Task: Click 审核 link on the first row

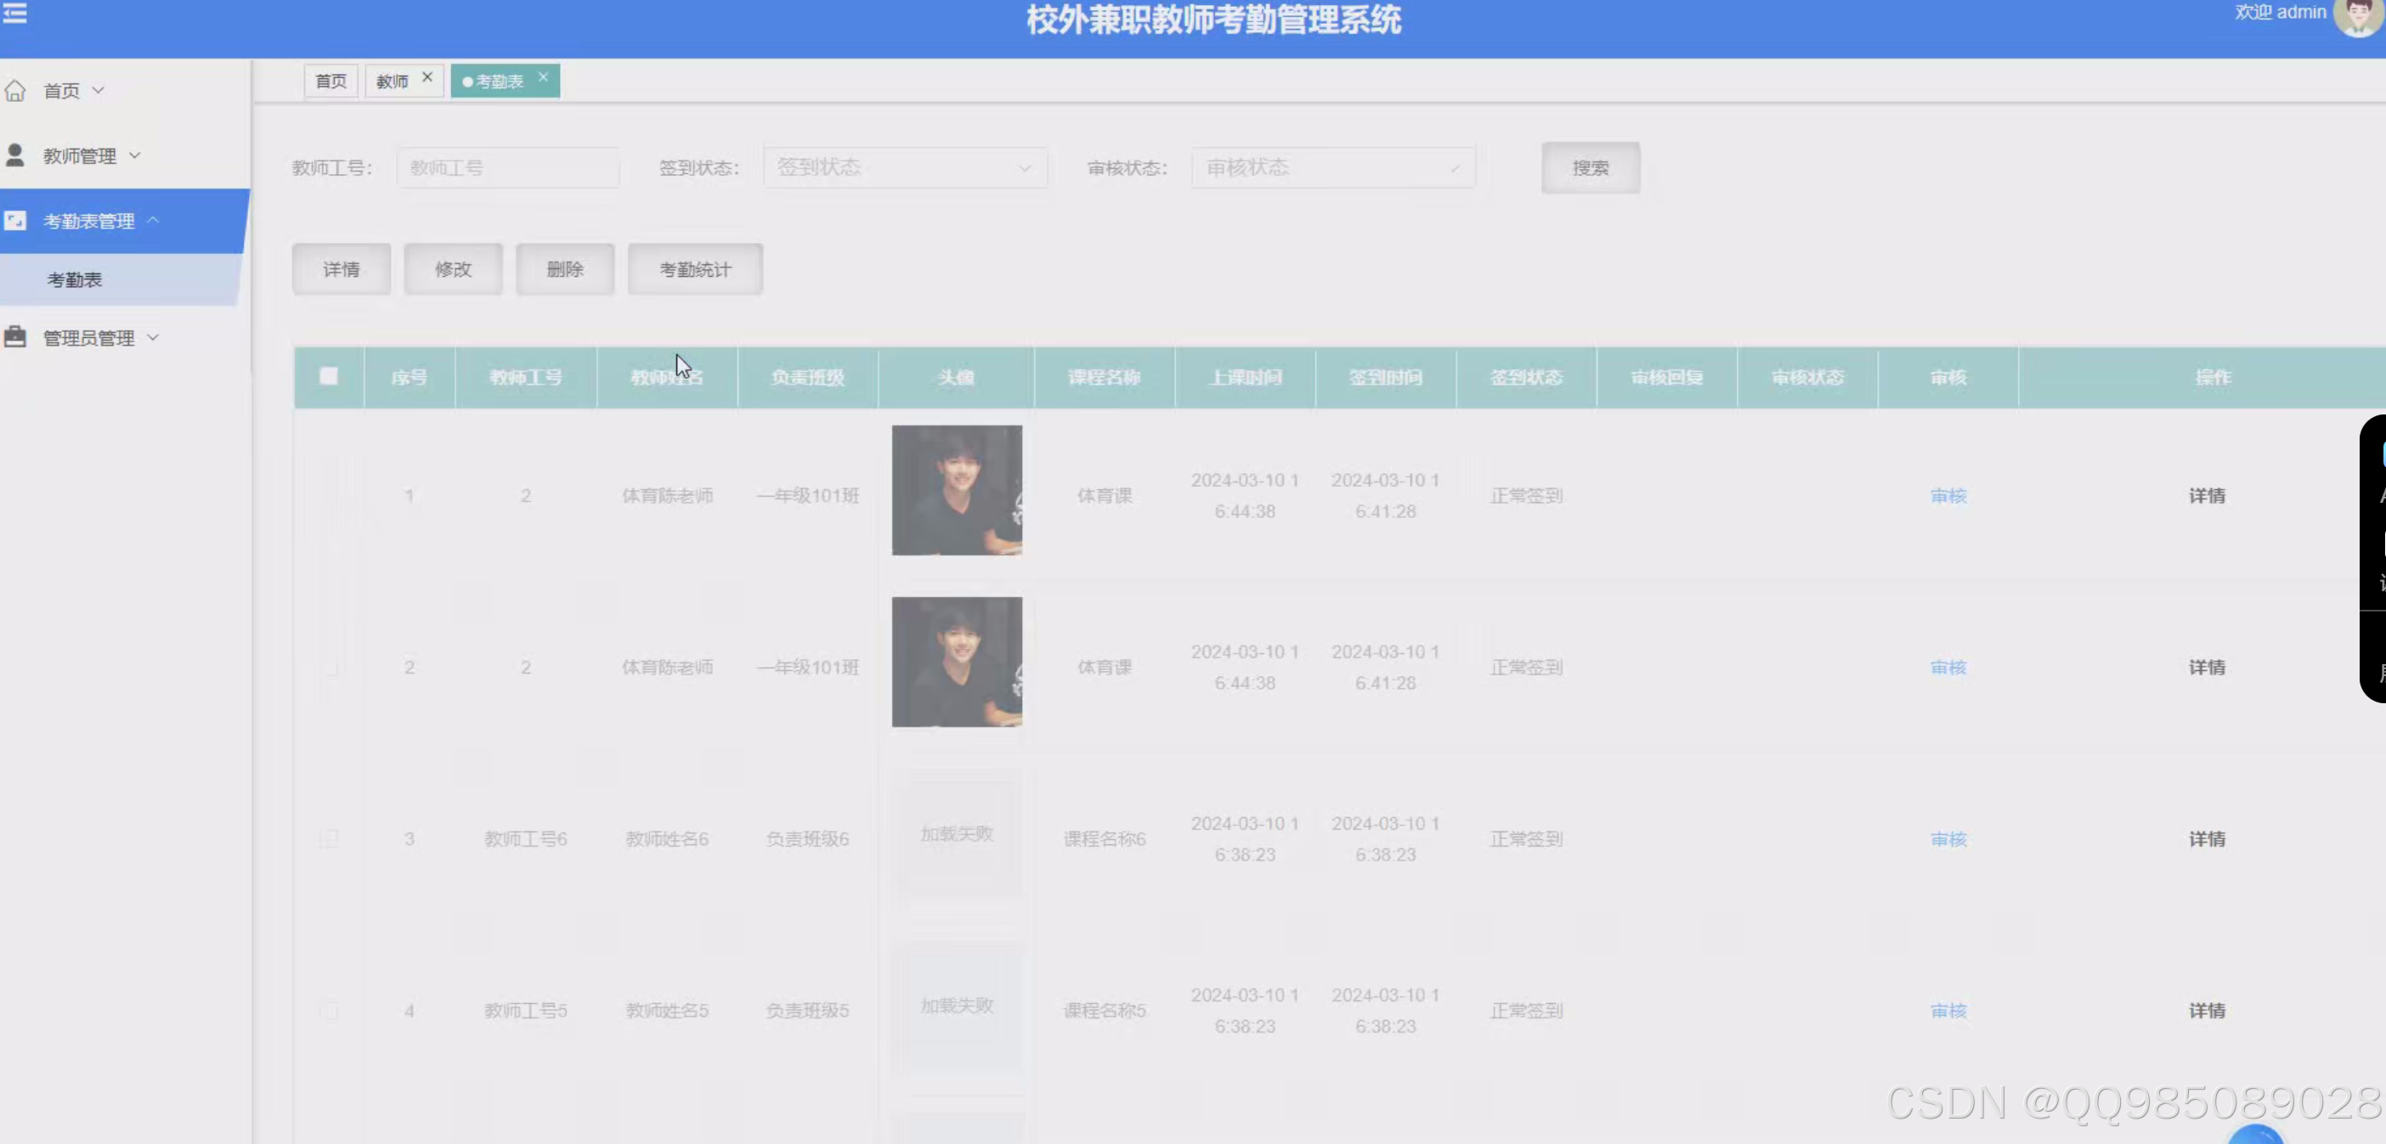Action: pos(1947,495)
